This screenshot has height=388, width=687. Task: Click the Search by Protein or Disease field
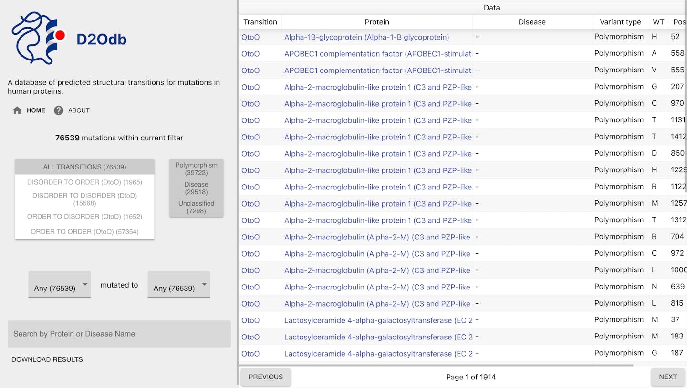[x=119, y=333]
